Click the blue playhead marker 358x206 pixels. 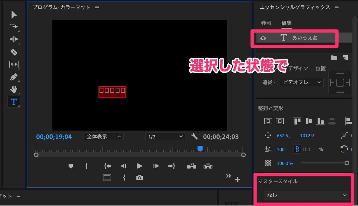[200, 148]
